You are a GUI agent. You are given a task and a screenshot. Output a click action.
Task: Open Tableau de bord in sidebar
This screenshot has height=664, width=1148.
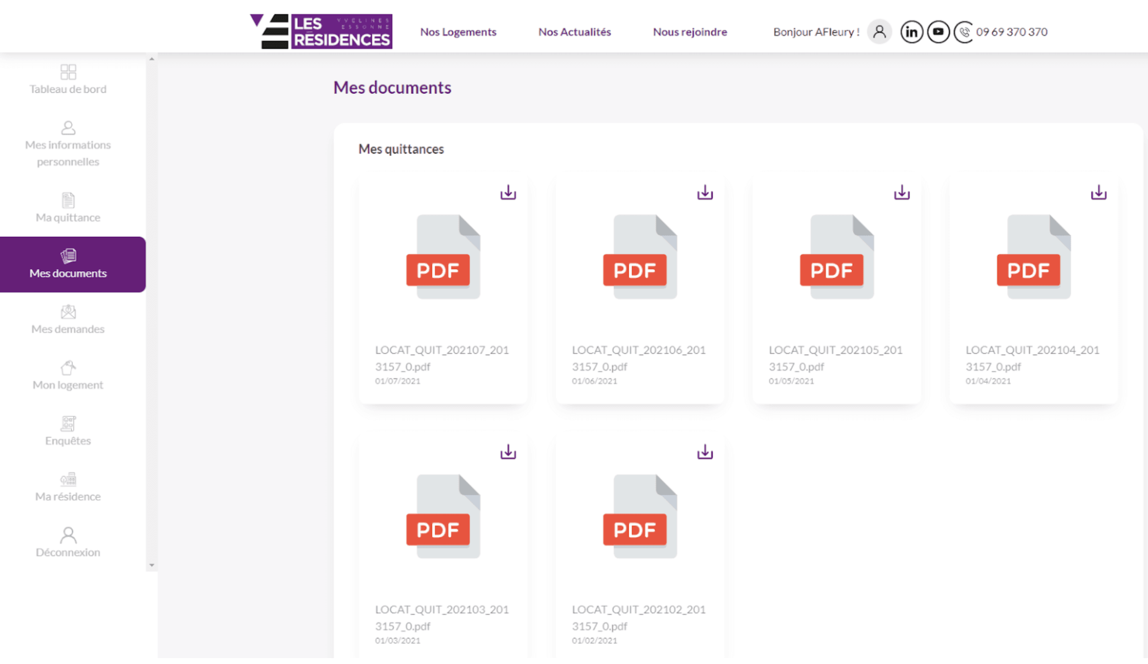click(x=68, y=80)
